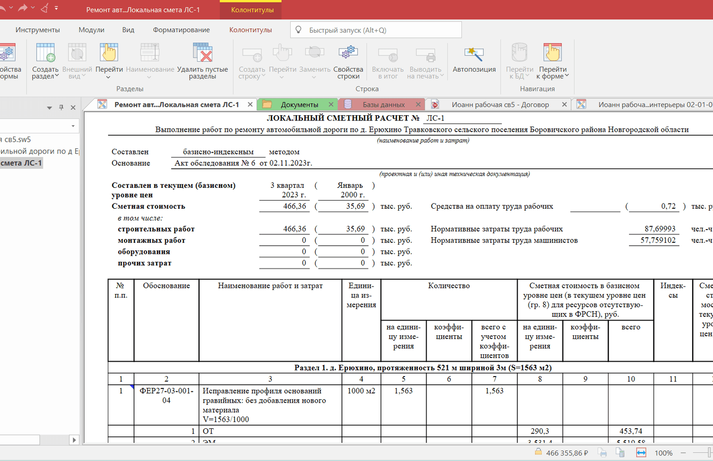The height and width of the screenshot is (461, 713).
Task: Close Ремонт авт...Локальная смета ЛС-1 tab
Action: tap(250, 104)
